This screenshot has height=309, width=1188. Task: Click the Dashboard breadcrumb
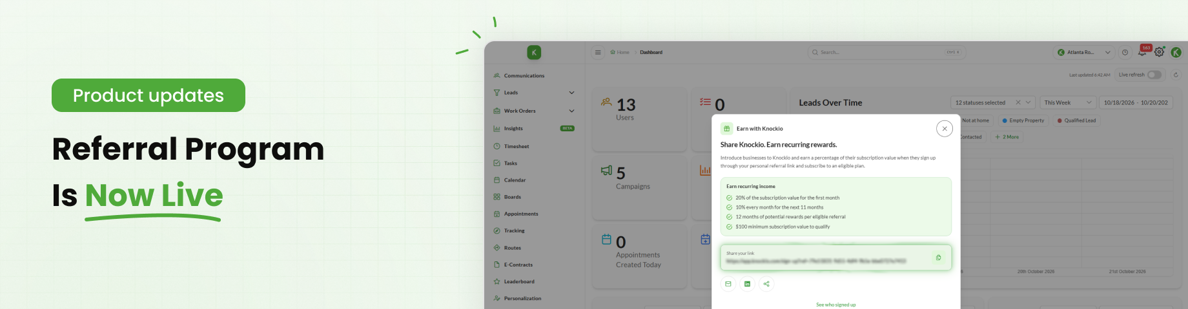651,52
